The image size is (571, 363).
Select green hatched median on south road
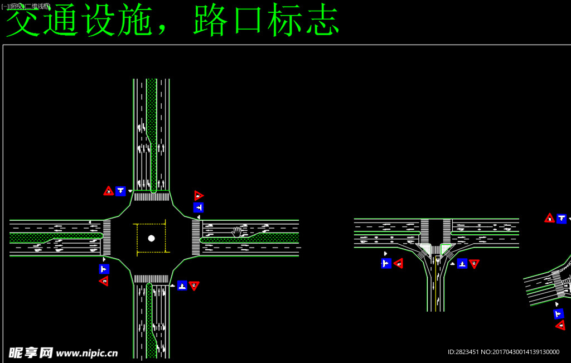(151, 321)
